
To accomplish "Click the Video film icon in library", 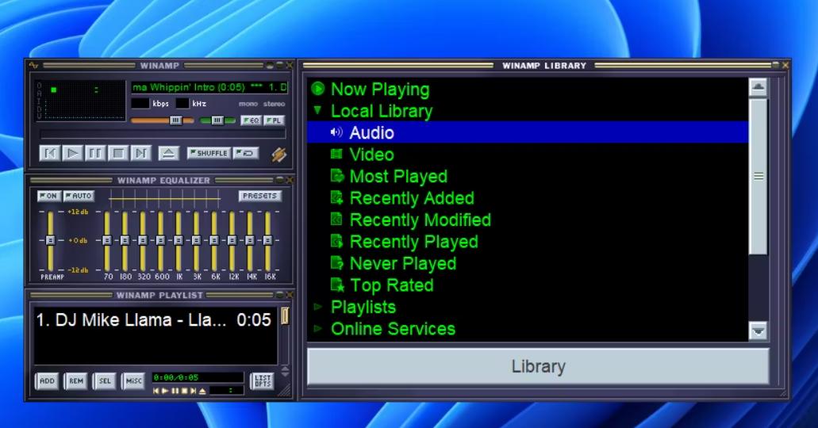I will point(336,154).
